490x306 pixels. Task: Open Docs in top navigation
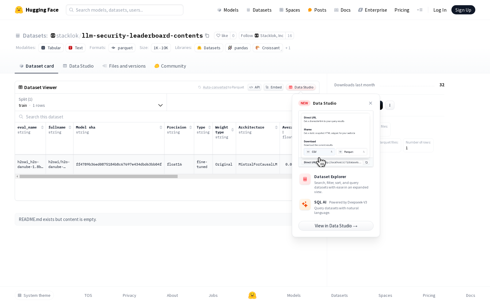pos(342,10)
